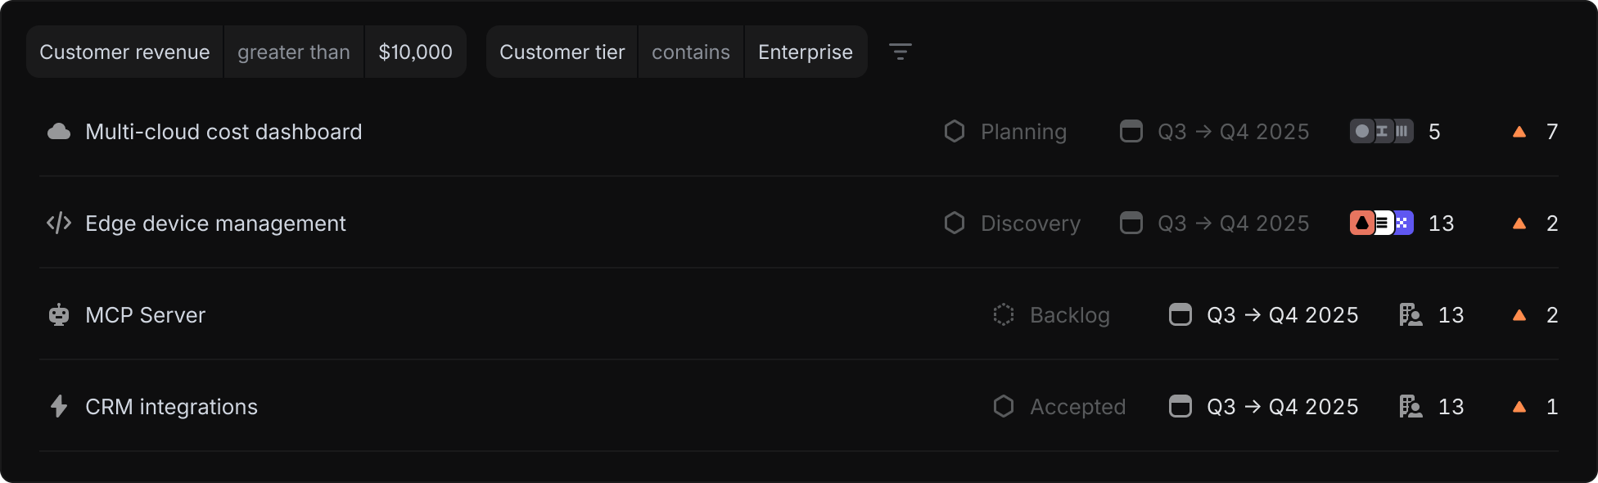This screenshot has height=483, width=1598.
Task: Click the organization icon next to MCP Server's 13
Action: [1410, 314]
